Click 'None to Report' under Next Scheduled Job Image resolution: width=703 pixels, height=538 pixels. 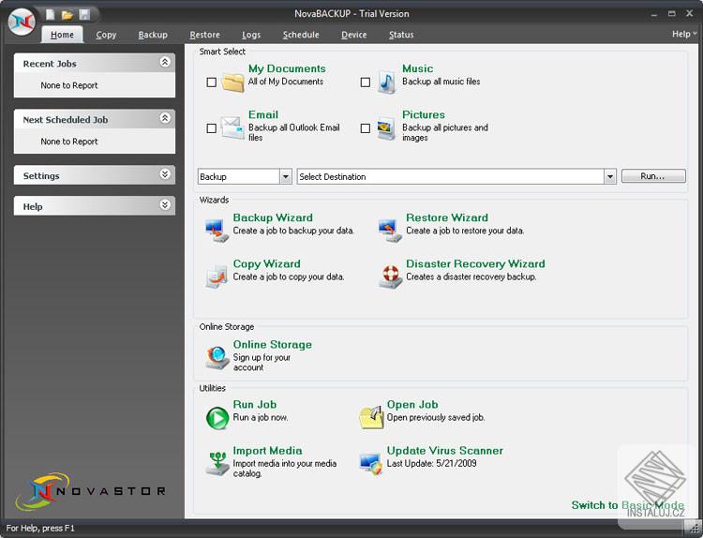[x=69, y=142]
